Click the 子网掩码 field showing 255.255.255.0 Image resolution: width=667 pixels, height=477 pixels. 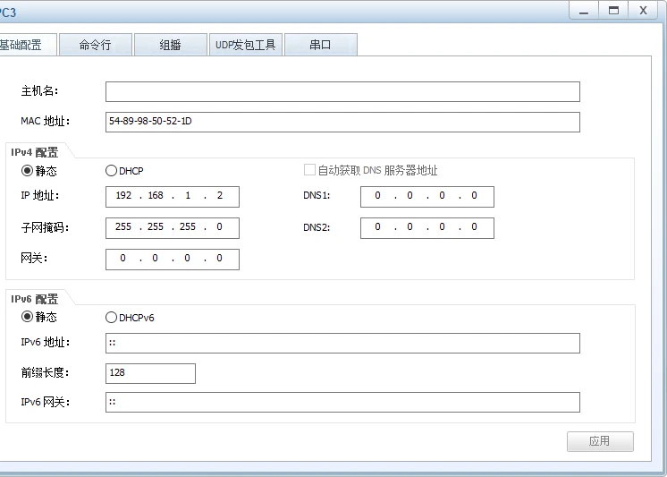point(172,227)
